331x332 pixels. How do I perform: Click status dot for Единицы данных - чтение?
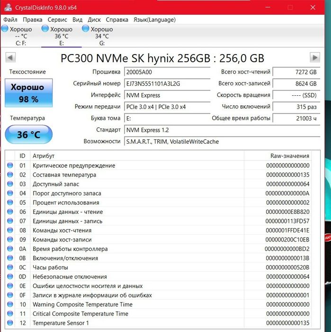click(10, 212)
